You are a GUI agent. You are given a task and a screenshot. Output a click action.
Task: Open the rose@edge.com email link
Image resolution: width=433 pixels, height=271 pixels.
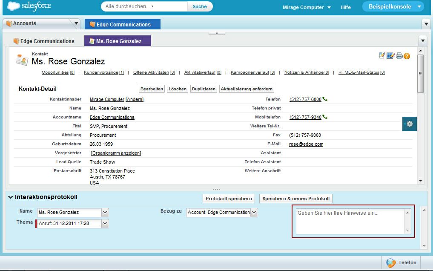tap(306, 144)
